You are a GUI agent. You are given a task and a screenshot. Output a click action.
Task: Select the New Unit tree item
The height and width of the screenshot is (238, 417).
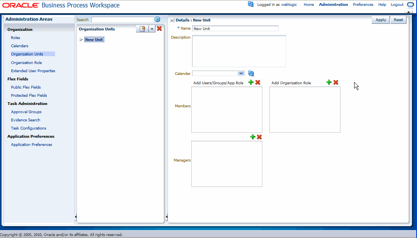94,39
